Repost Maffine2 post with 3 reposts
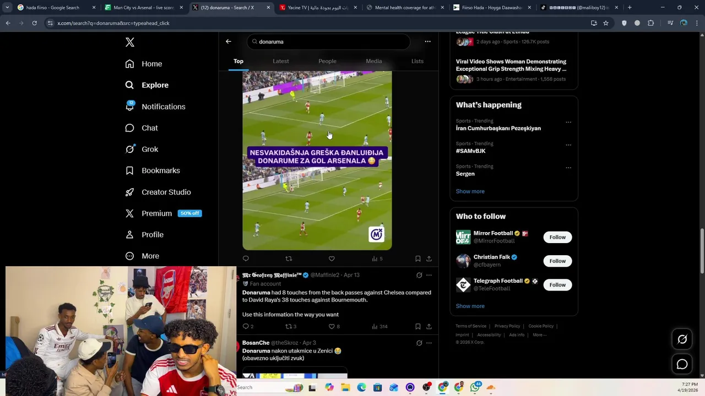Viewport: 705px width, 396px height. coord(291,327)
